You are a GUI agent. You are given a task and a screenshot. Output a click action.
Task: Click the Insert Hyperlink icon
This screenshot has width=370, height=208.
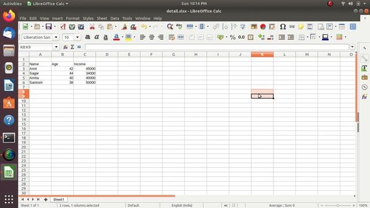point(292,27)
